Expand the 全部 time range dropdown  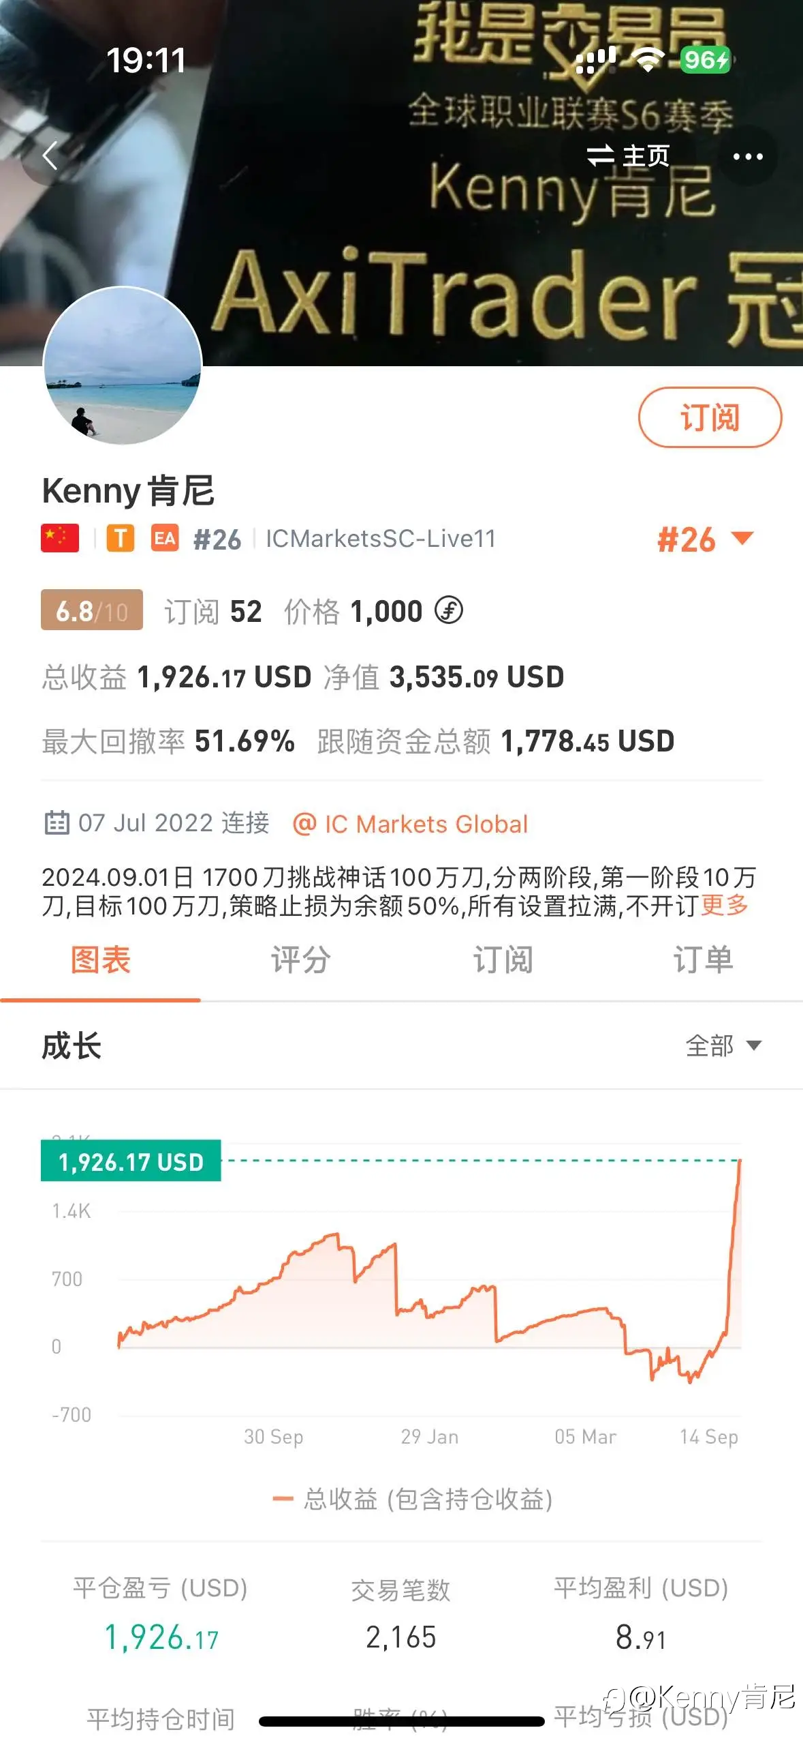coord(723,1045)
